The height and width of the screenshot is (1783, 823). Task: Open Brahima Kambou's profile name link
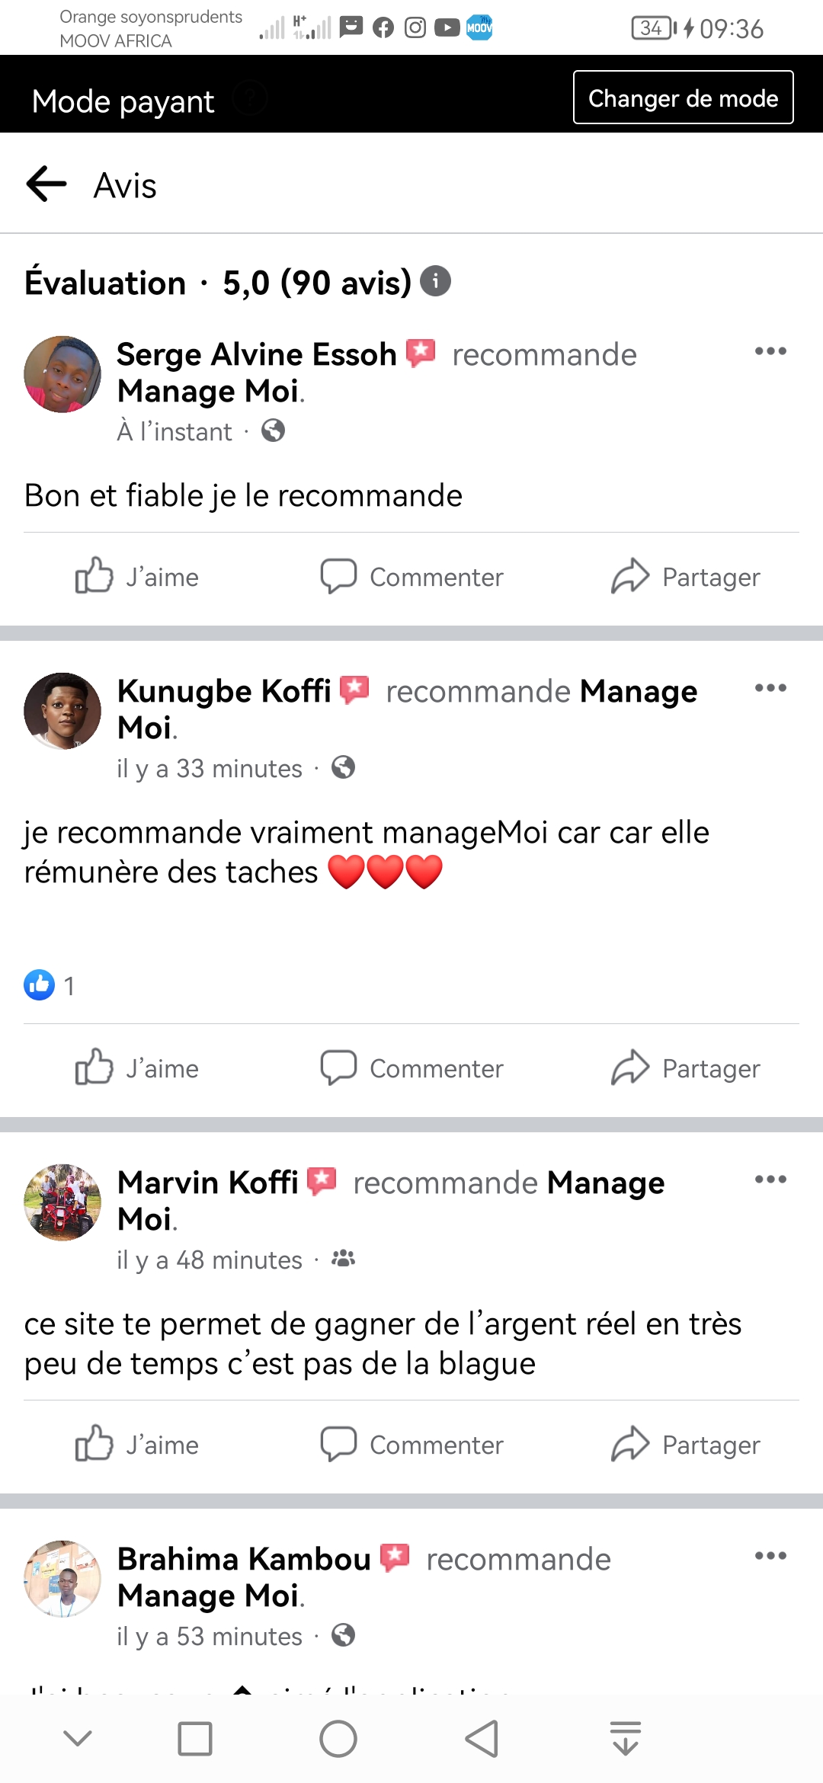(x=244, y=1559)
